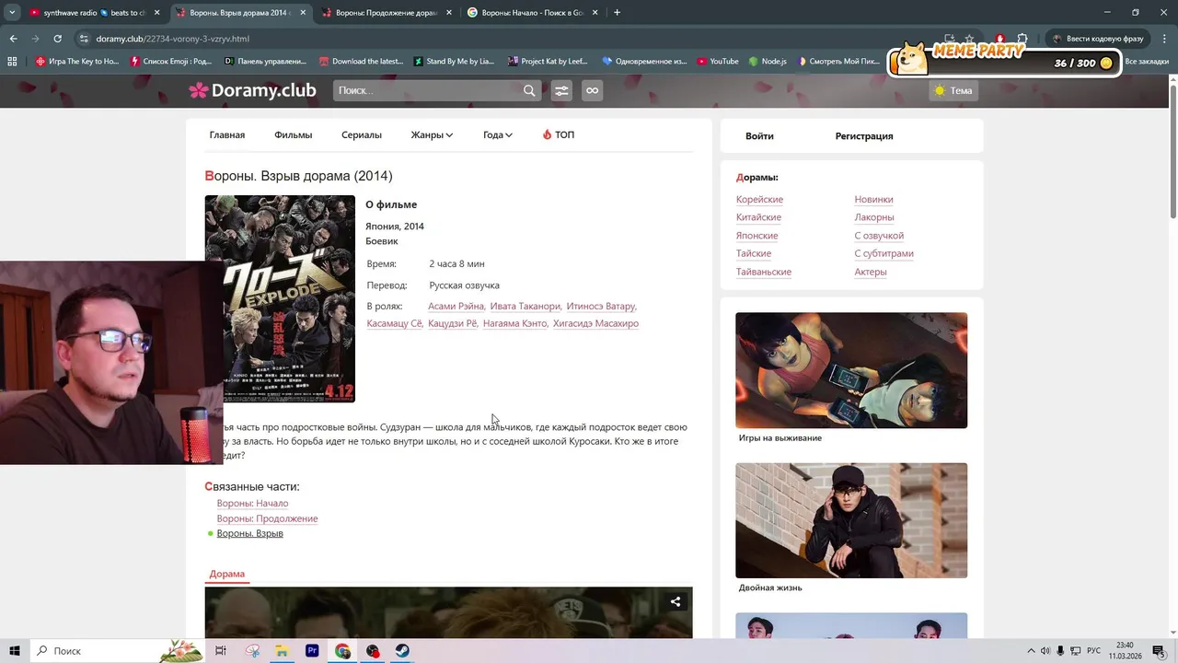Open the Японские doramas link
The image size is (1178, 663).
point(756,236)
